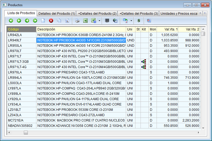
Task: Switch to Detalles del Producto (1) tab
Action: (56, 13)
